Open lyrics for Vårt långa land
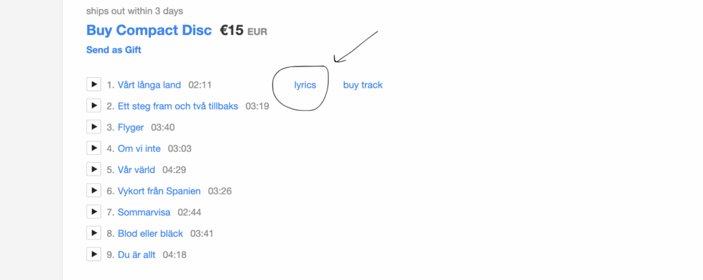The width and height of the screenshot is (703, 280). pos(305,85)
